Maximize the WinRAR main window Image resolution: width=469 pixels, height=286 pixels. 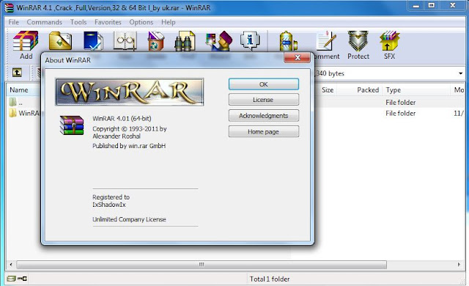432,5
